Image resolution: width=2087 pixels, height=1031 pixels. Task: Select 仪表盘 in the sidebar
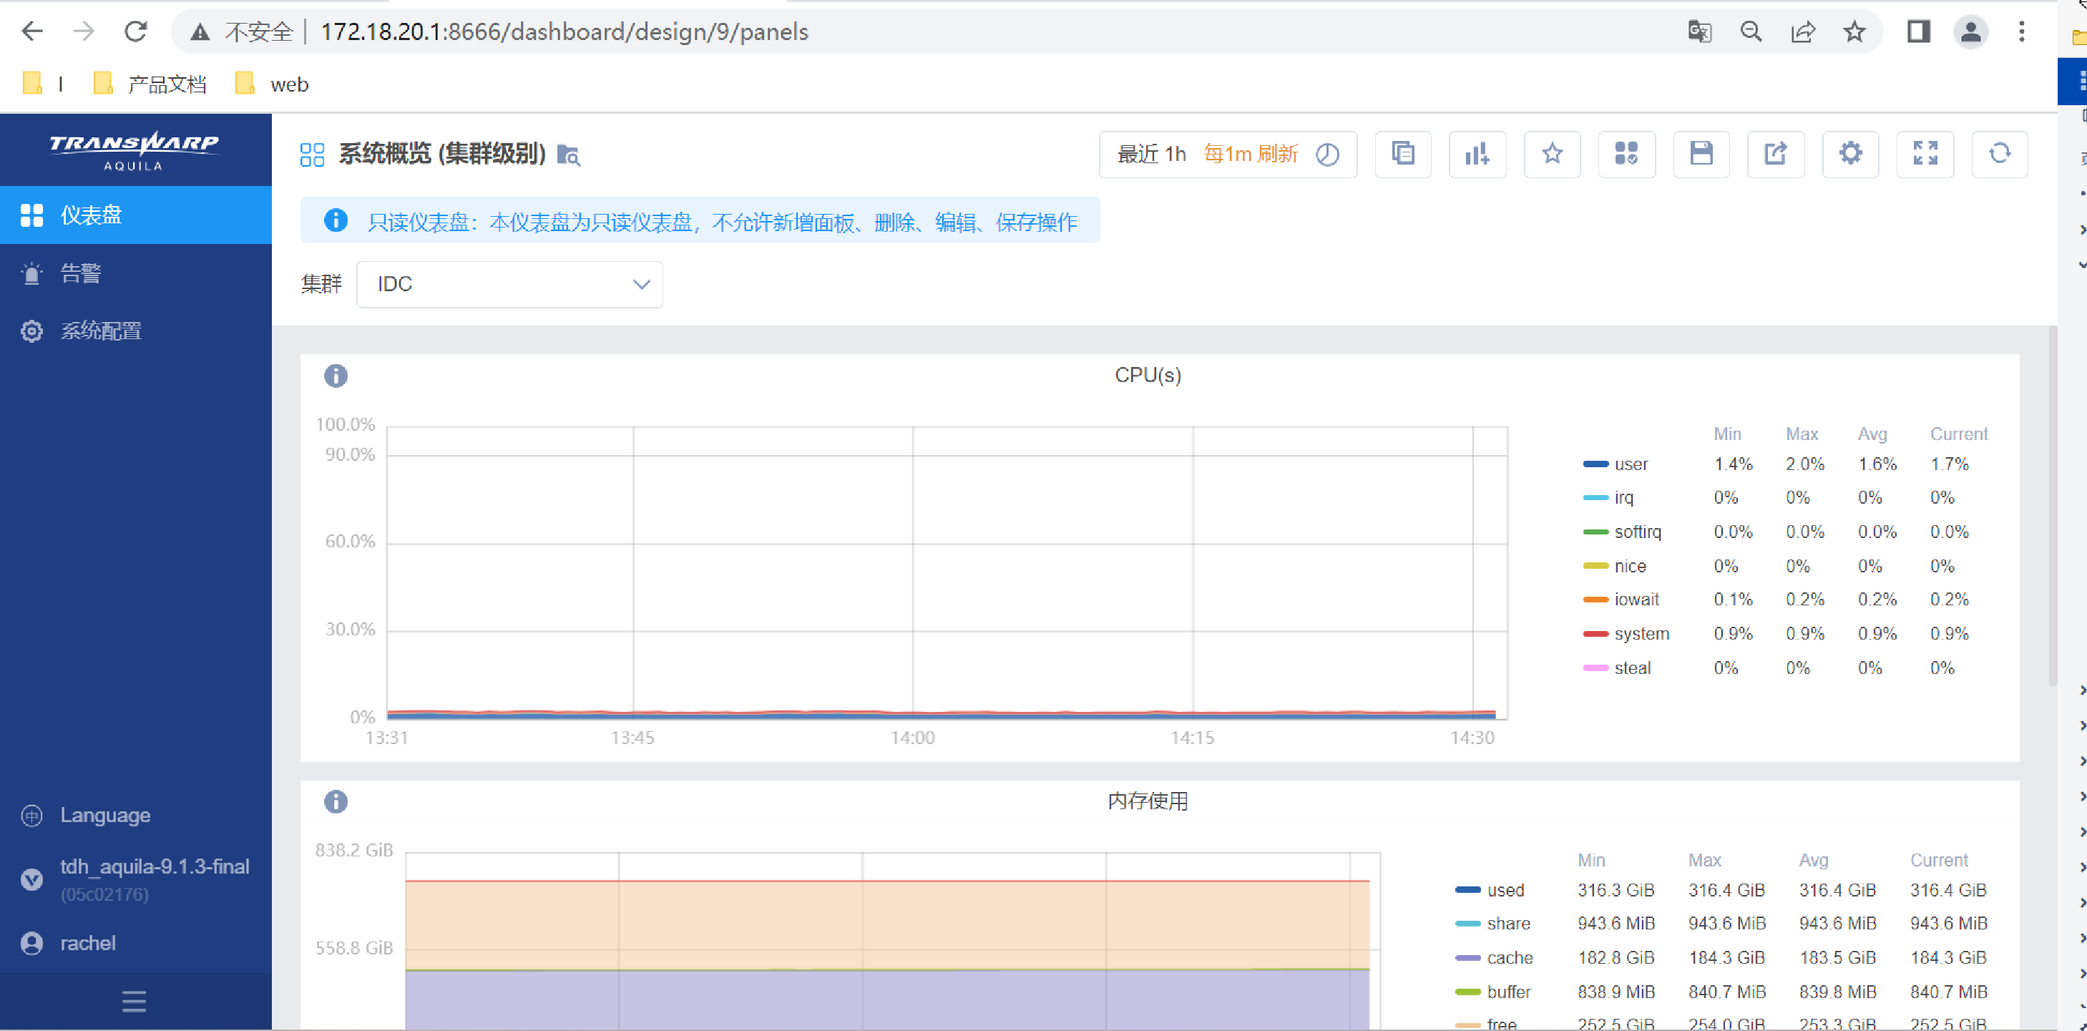pos(136,215)
